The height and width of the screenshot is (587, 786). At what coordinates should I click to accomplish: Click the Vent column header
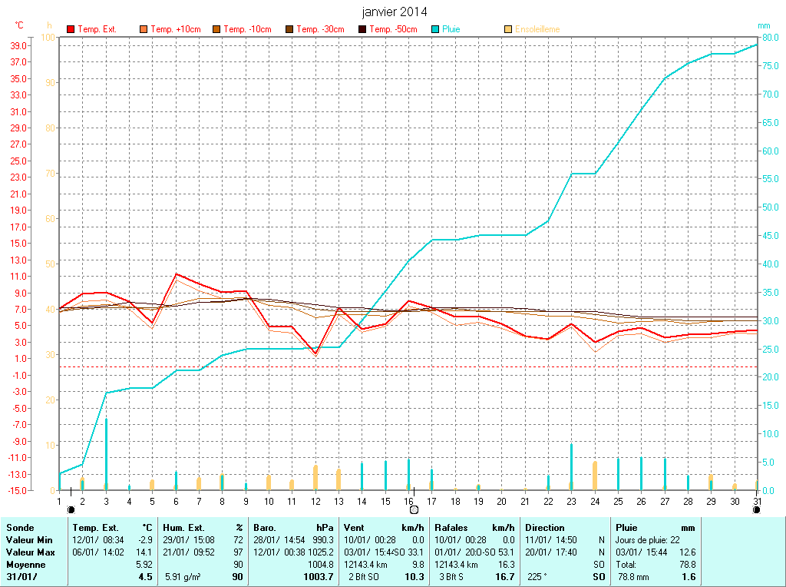coord(354,528)
